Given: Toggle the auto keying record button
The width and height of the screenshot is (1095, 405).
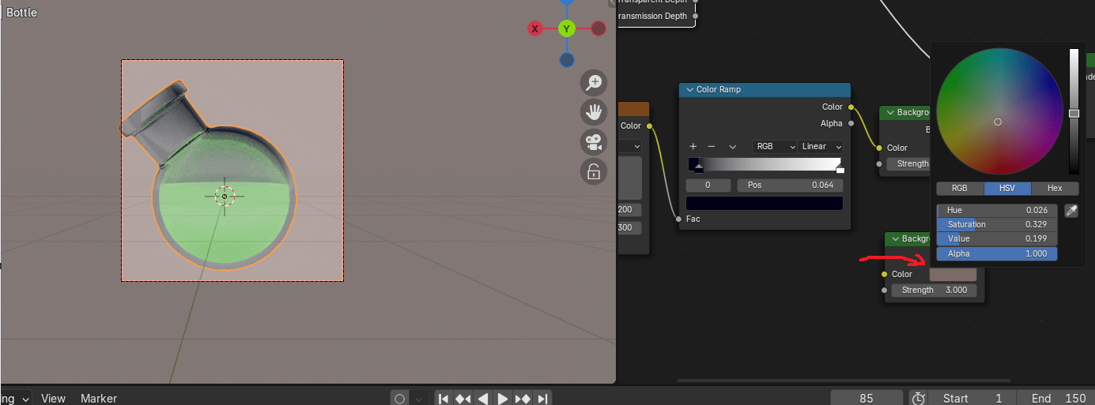Looking at the screenshot, I should [x=400, y=399].
